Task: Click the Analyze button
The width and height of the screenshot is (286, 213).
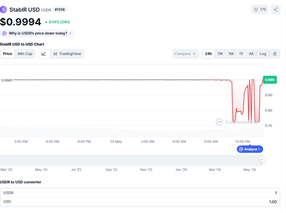Action: (250, 149)
